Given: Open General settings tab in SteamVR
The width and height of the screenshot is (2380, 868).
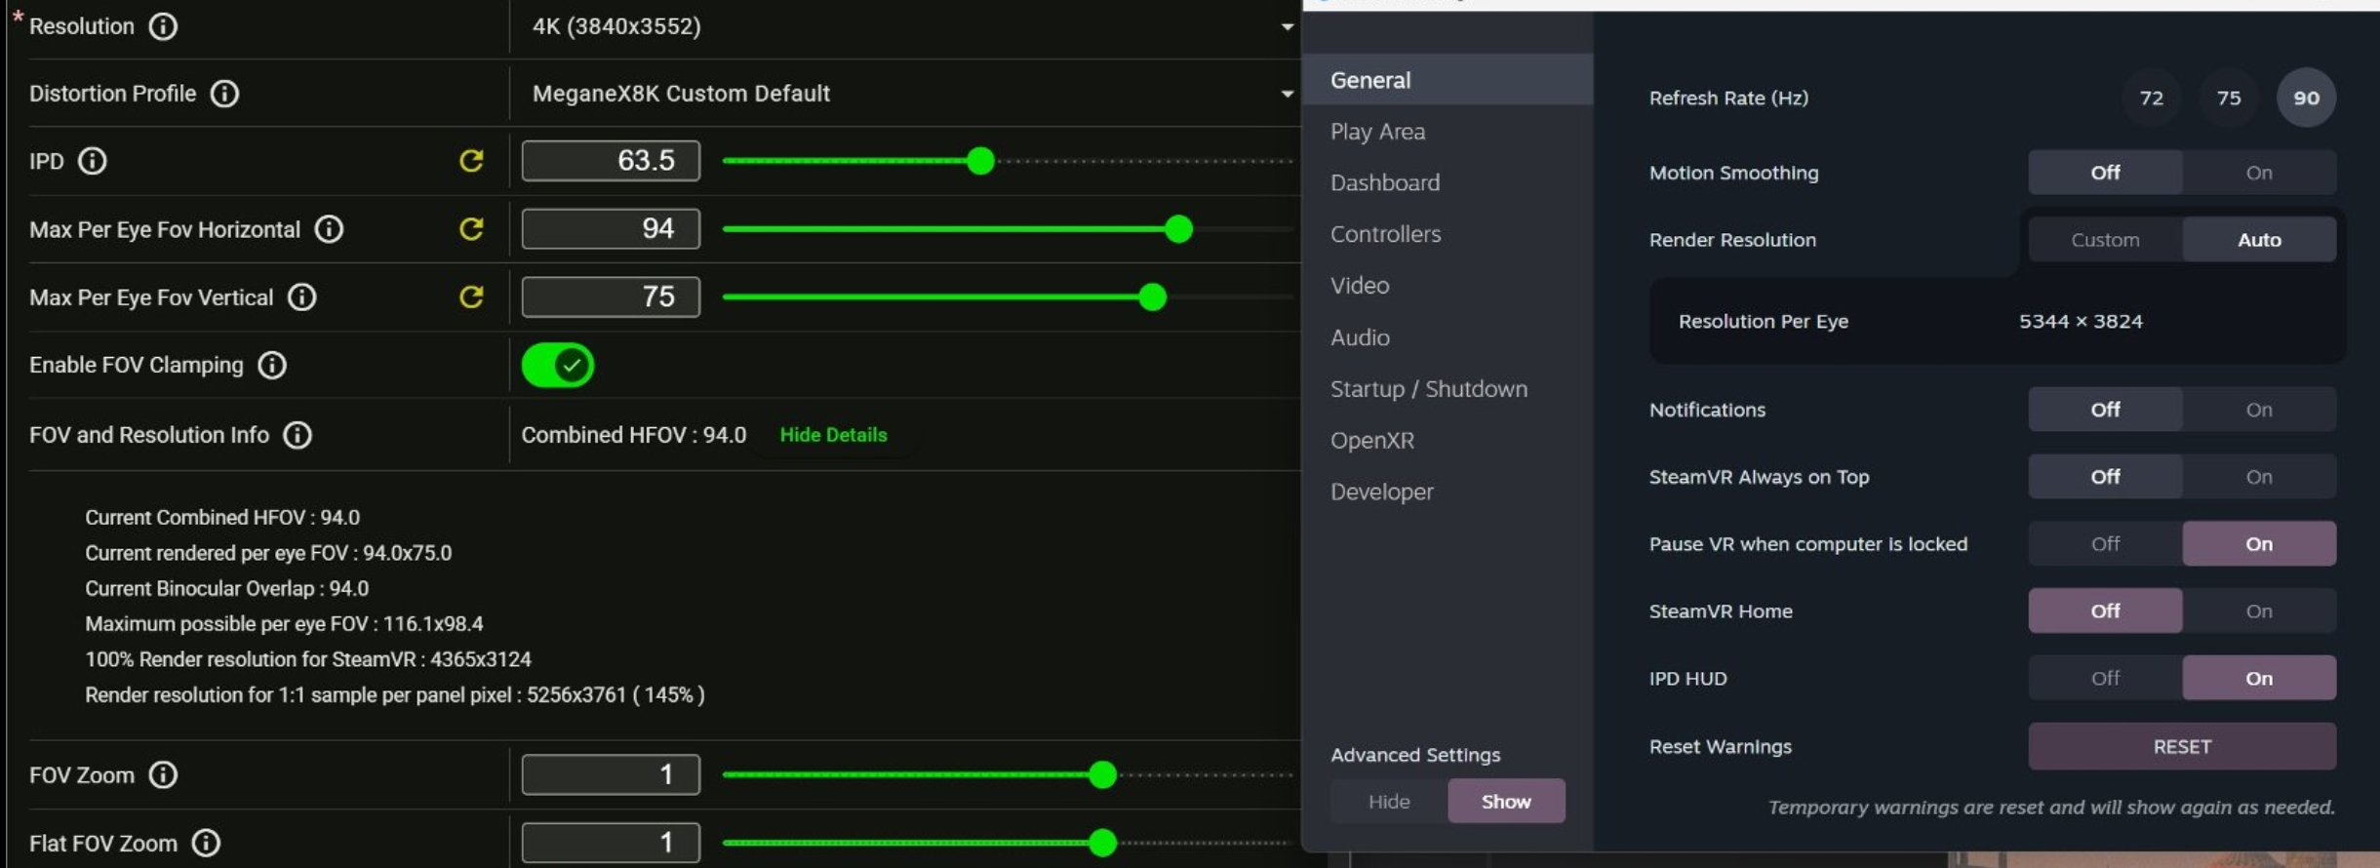Looking at the screenshot, I should click(x=1448, y=80).
